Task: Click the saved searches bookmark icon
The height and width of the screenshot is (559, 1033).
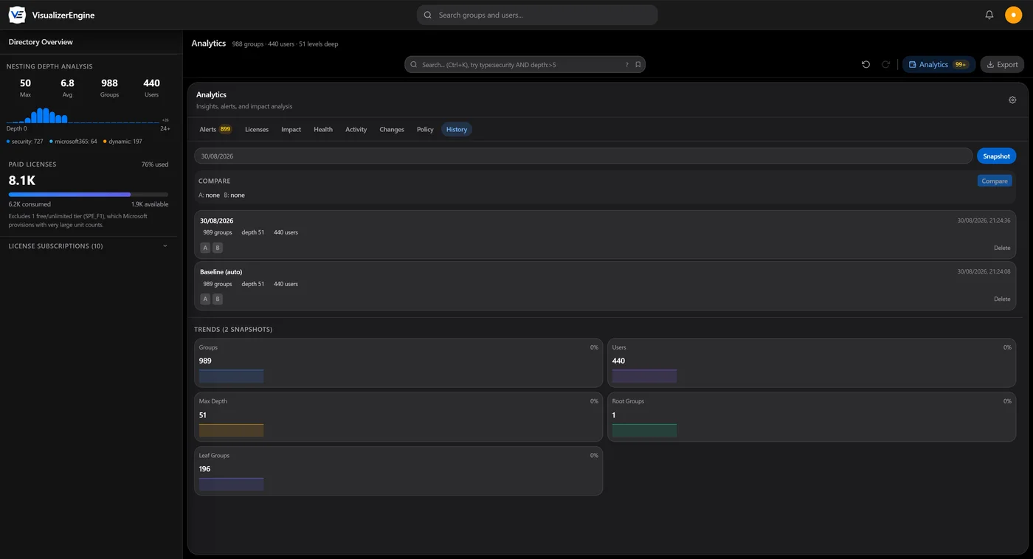Action: [638, 65]
